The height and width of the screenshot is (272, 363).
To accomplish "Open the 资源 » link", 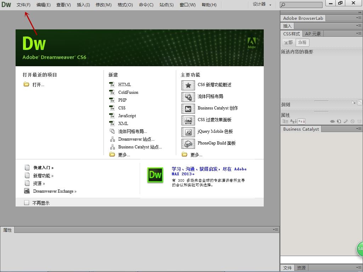I will tap(39, 183).
